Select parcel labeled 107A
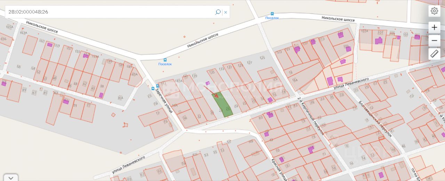 tap(364, 31)
